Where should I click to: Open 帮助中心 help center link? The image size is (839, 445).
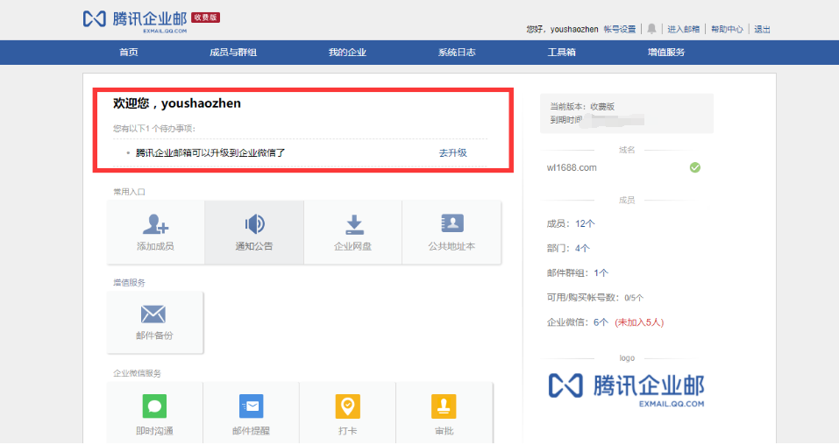click(x=727, y=30)
